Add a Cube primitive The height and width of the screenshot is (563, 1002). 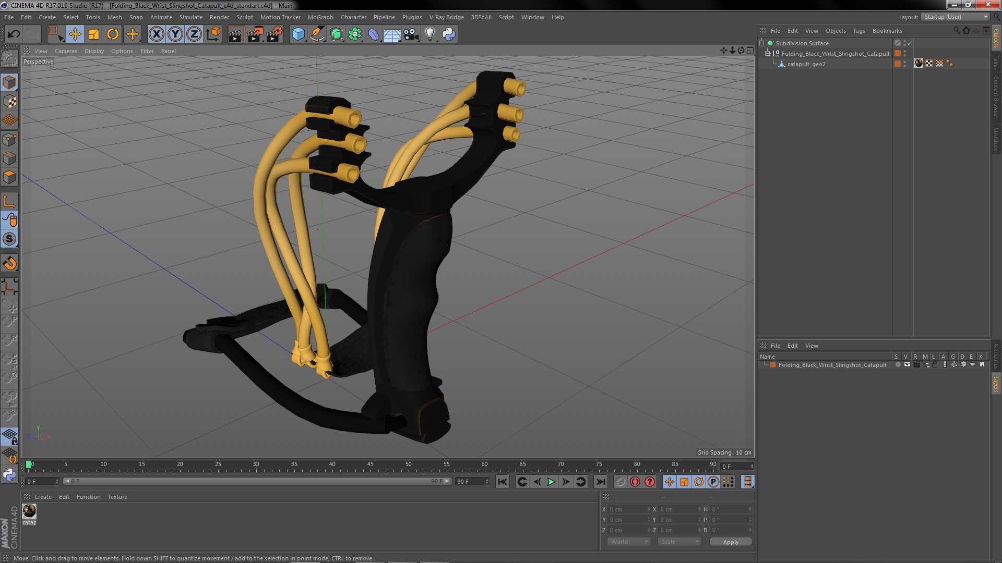pyautogui.click(x=298, y=34)
